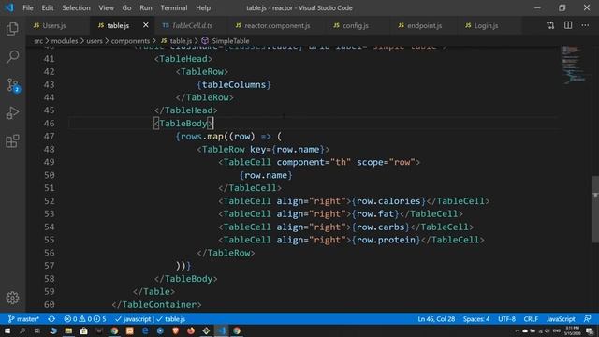The image size is (599, 337).
Task: Click row.protein expression on line 55
Action: click(x=386, y=240)
